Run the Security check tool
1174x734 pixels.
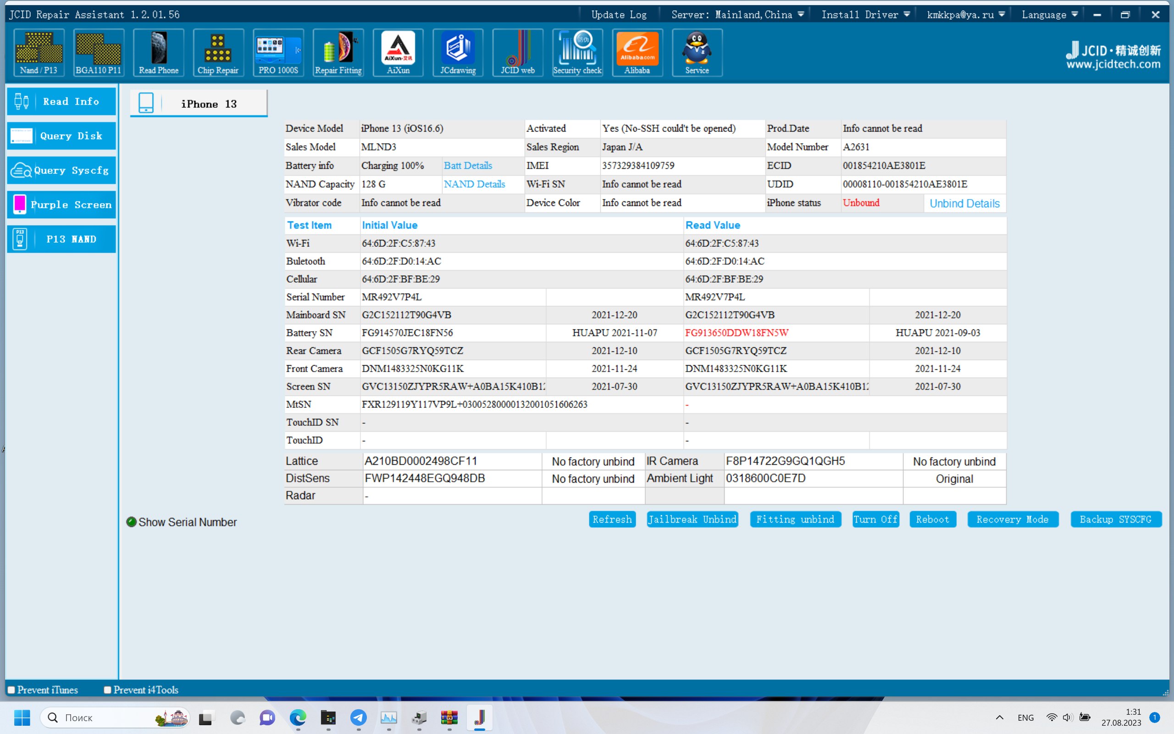[x=577, y=52]
